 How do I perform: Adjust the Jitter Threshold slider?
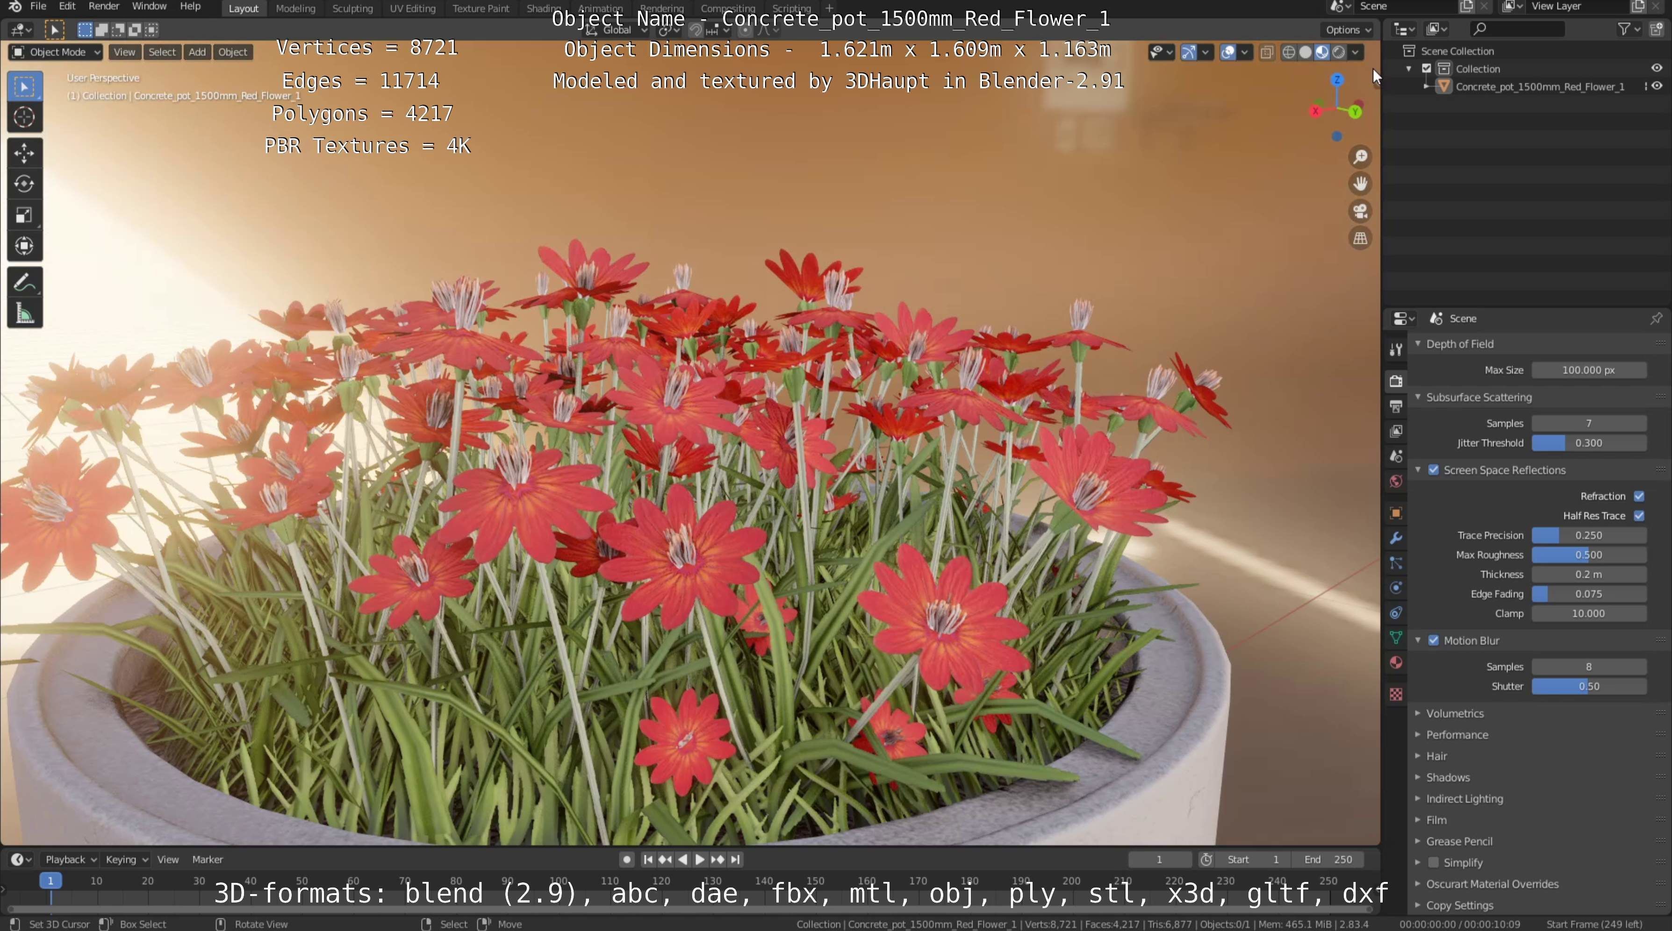click(x=1588, y=443)
